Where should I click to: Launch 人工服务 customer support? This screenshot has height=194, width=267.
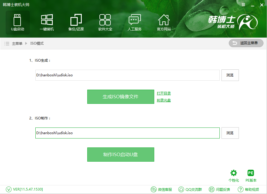click(x=135, y=23)
